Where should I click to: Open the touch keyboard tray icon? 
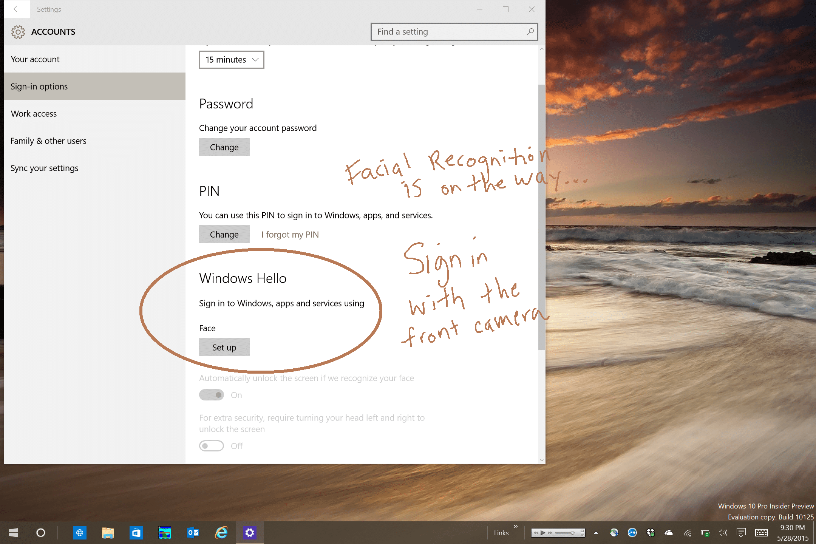tap(761, 533)
